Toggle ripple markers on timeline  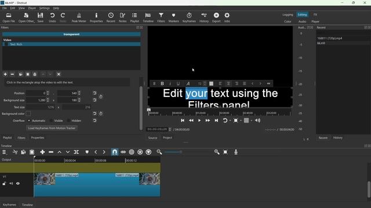[148, 152]
